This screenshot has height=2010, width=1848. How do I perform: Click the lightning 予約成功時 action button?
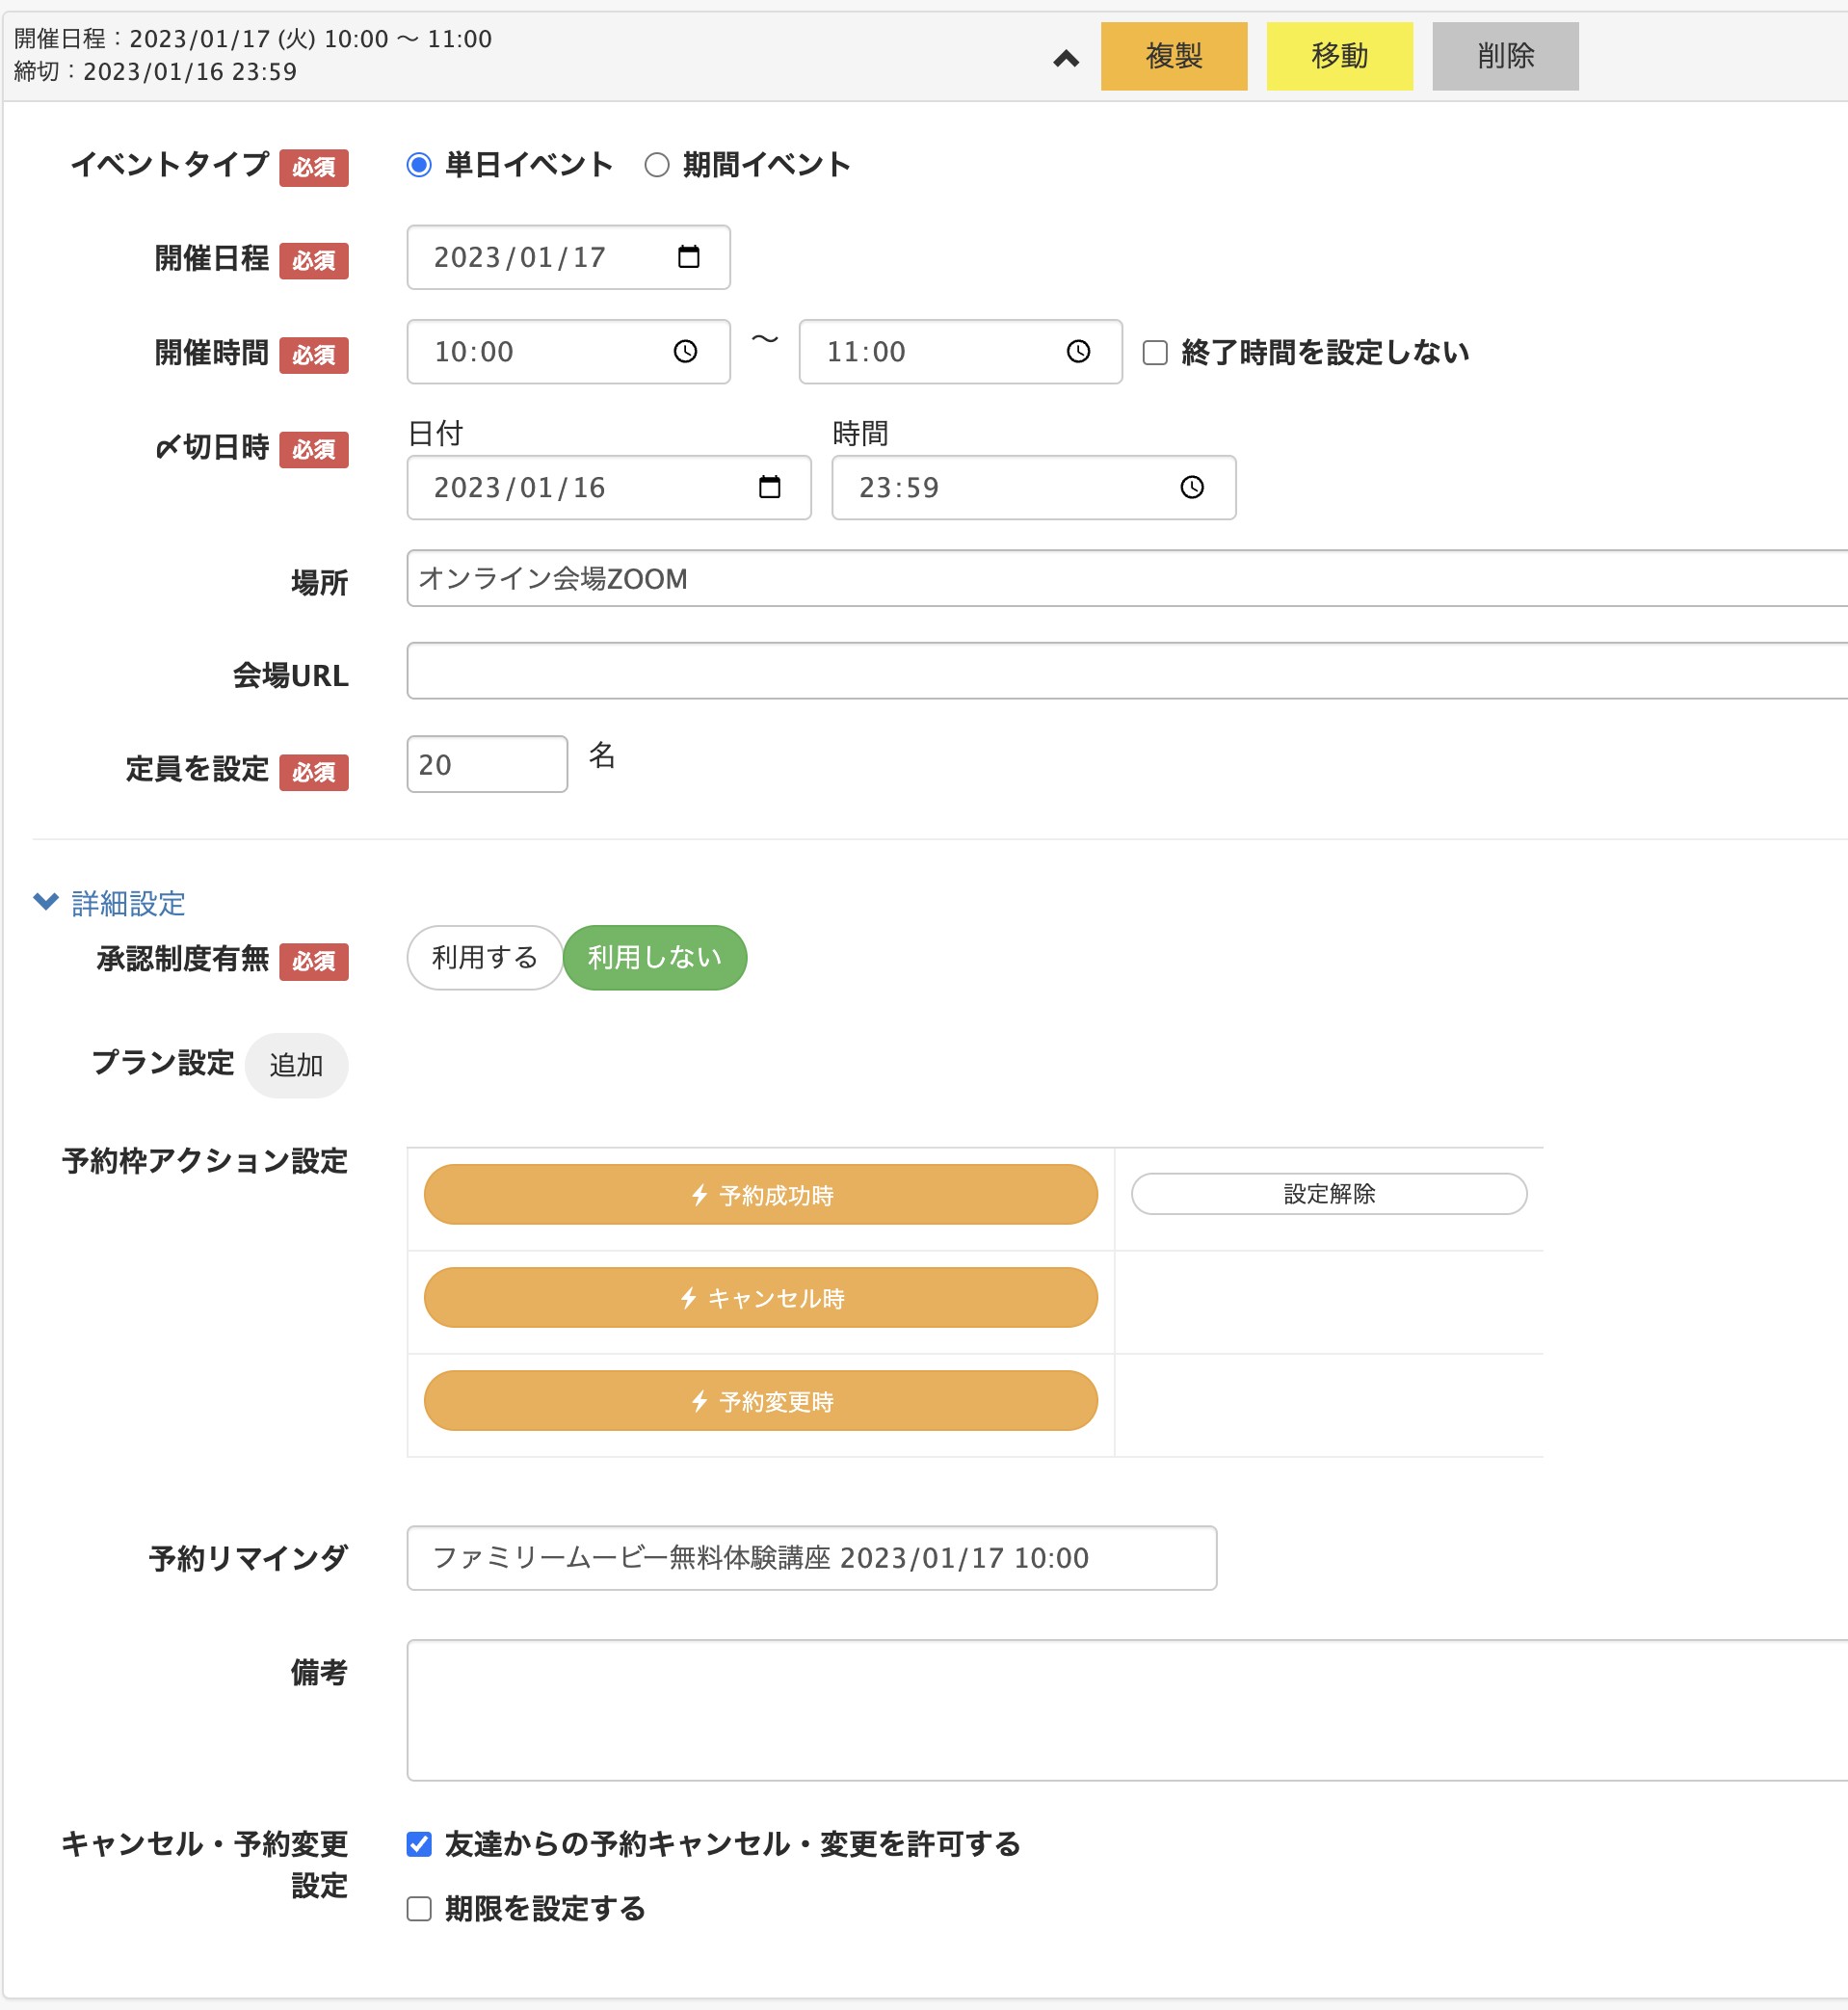point(761,1194)
